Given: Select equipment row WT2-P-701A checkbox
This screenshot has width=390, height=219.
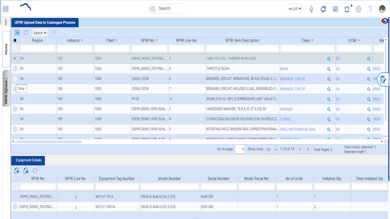Looking at the screenshot, I should (x=15, y=196).
